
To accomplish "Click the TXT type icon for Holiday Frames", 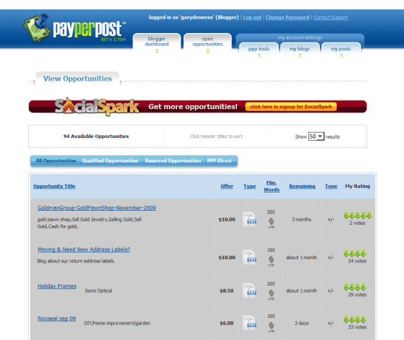I will tap(250, 291).
